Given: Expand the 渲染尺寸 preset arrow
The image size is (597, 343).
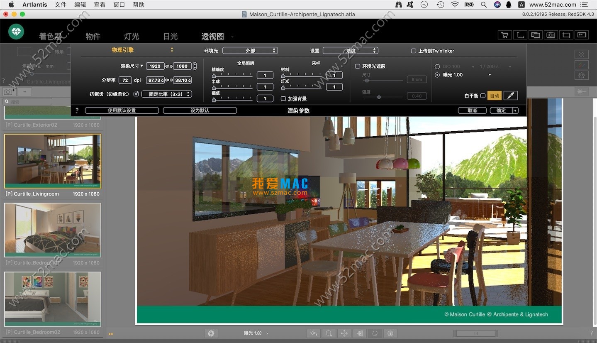Looking at the screenshot, I should coord(141,66).
